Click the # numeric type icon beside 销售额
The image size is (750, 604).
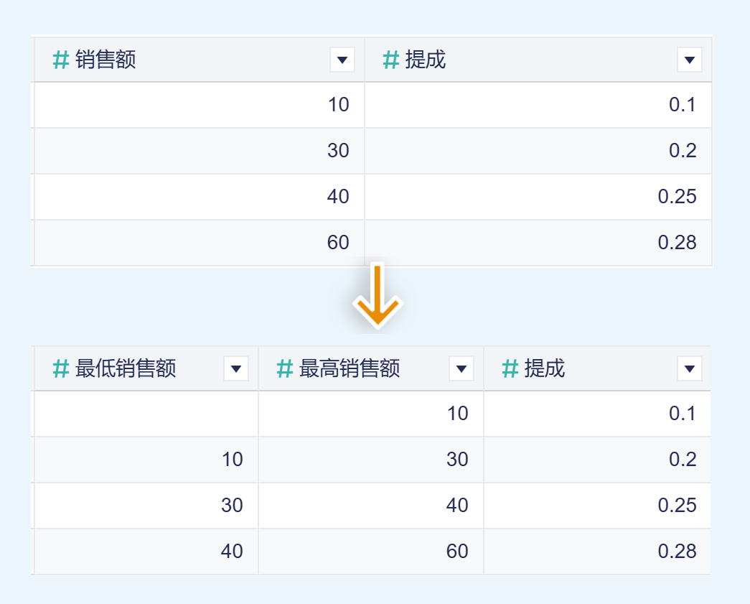61,60
